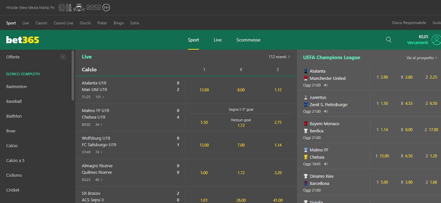This screenshot has width=441, height=203.
Task: Select Badminton in the sports list
Action: (x=17, y=86)
